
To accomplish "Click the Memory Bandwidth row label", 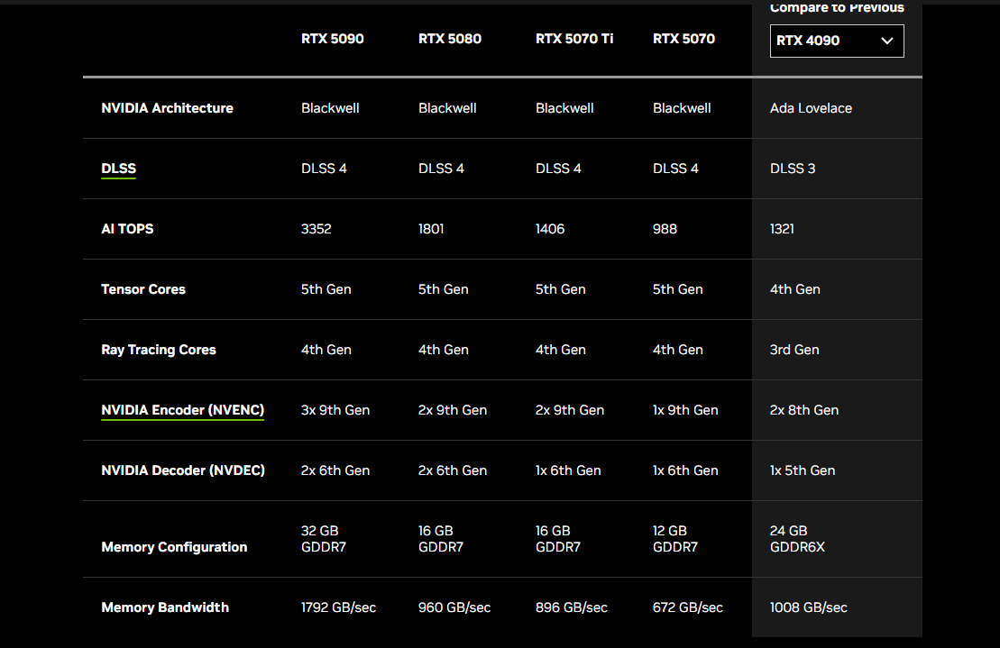I will [165, 607].
